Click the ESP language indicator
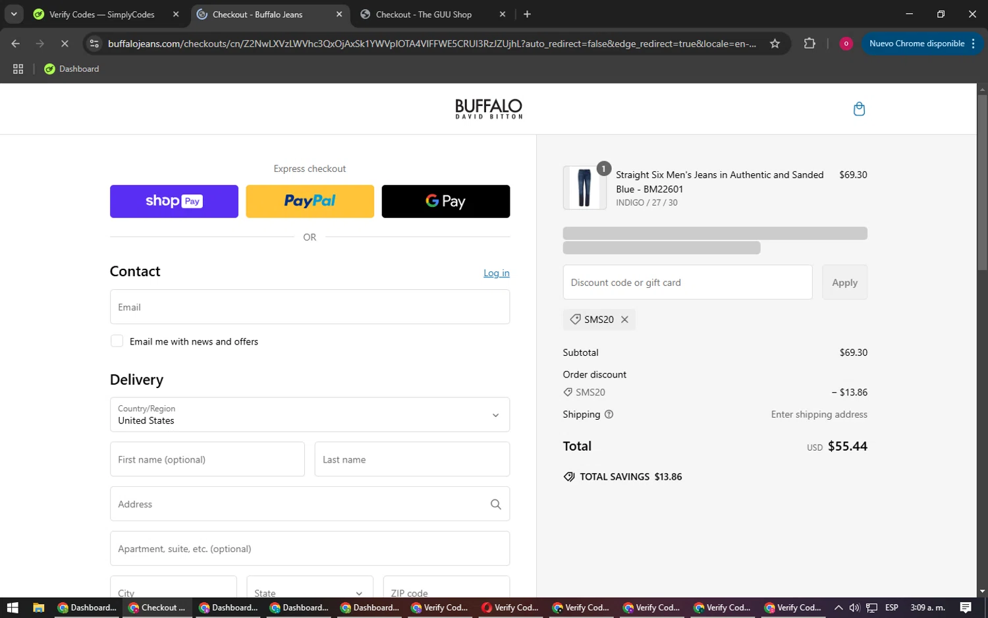988x618 pixels. [x=892, y=607]
